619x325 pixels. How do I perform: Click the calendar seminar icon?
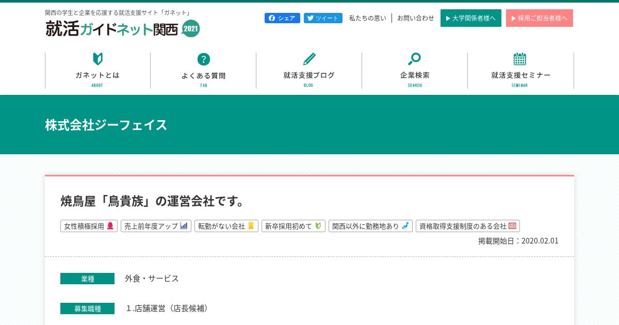pos(520,59)
